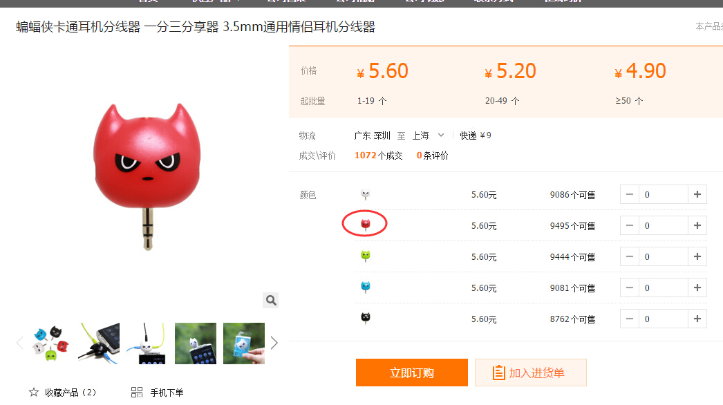Pick the blue color variant swatch
723x405 pixels.
366,288
